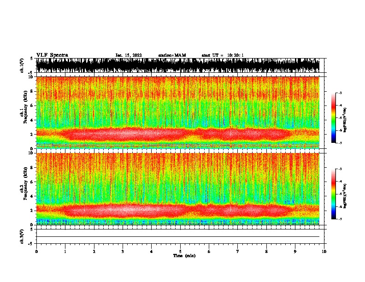Viewport: 365px width, 282px height.
Task: Click the color bar beside ch.2 spectrogram
Action: click(x=334, y=194)
